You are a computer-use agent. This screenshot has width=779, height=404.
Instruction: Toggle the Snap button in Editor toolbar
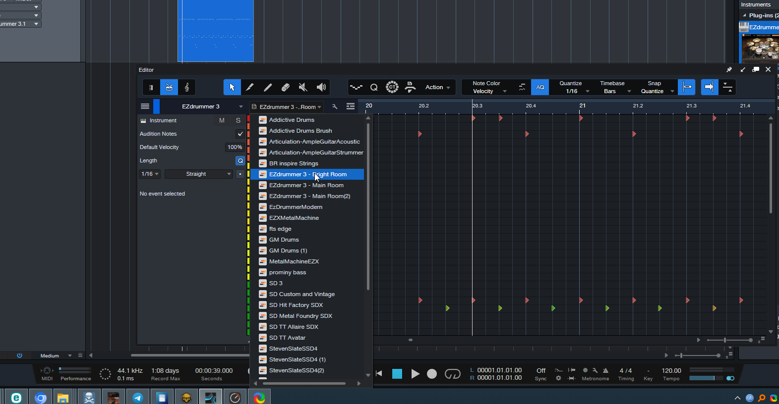[x=687, y=87]
